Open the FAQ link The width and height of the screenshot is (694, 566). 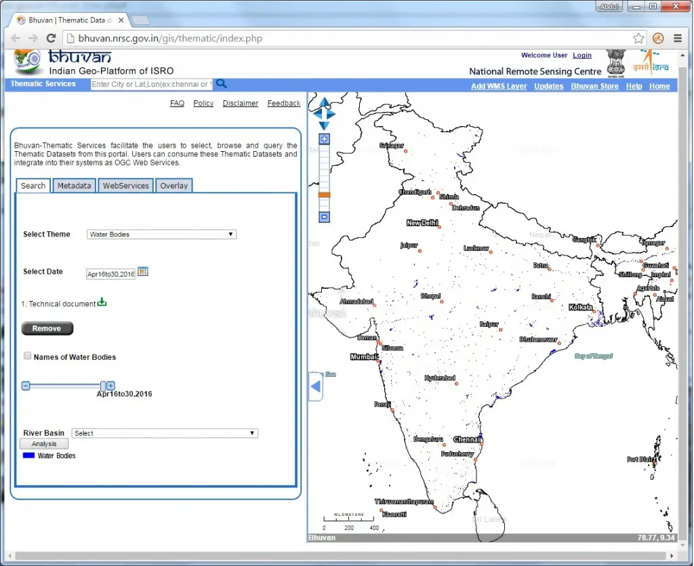point(177,103)
